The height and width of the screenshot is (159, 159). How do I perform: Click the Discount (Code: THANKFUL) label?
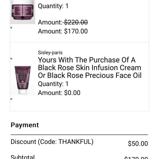pyautogui.click(x=52, y=142)
